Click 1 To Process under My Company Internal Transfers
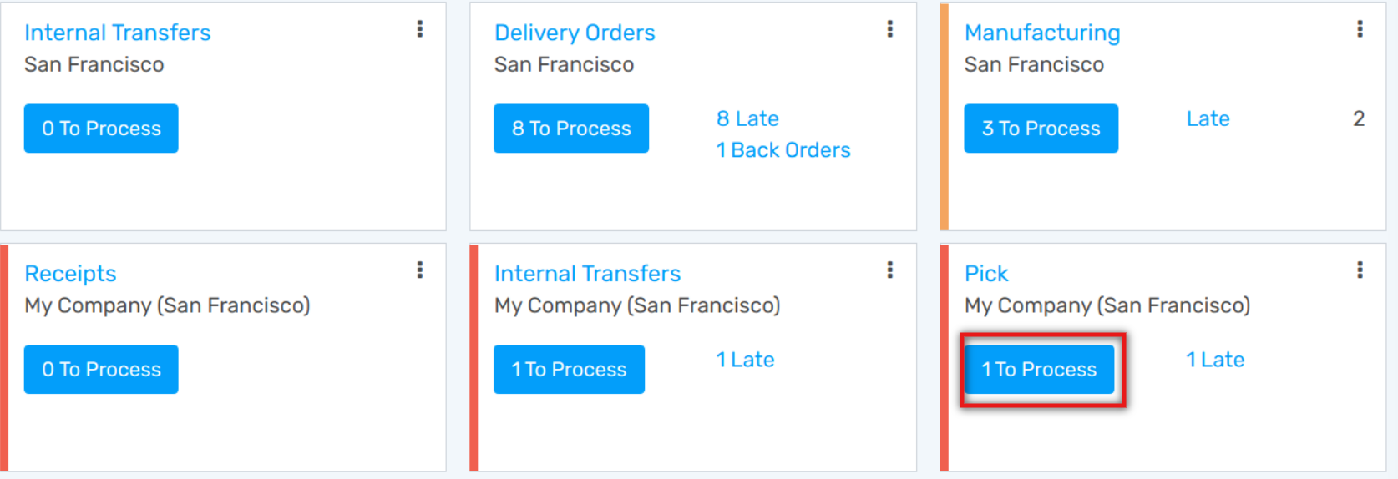 click(569, 369)
